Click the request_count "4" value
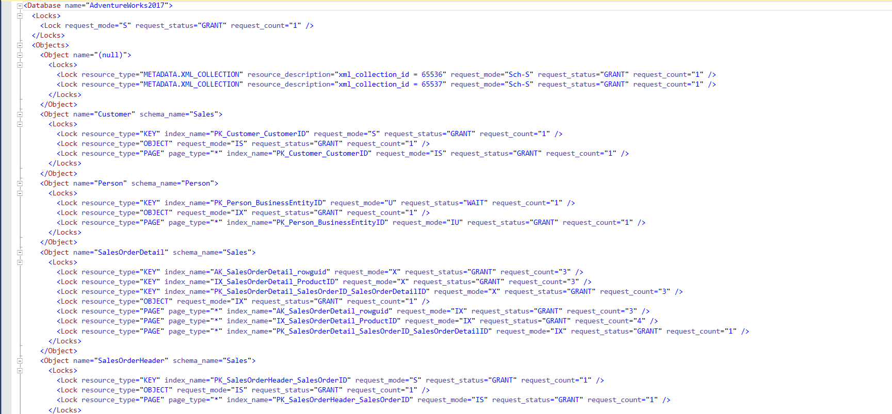Screen dimensions: 892x414 (x=639, y=321)
